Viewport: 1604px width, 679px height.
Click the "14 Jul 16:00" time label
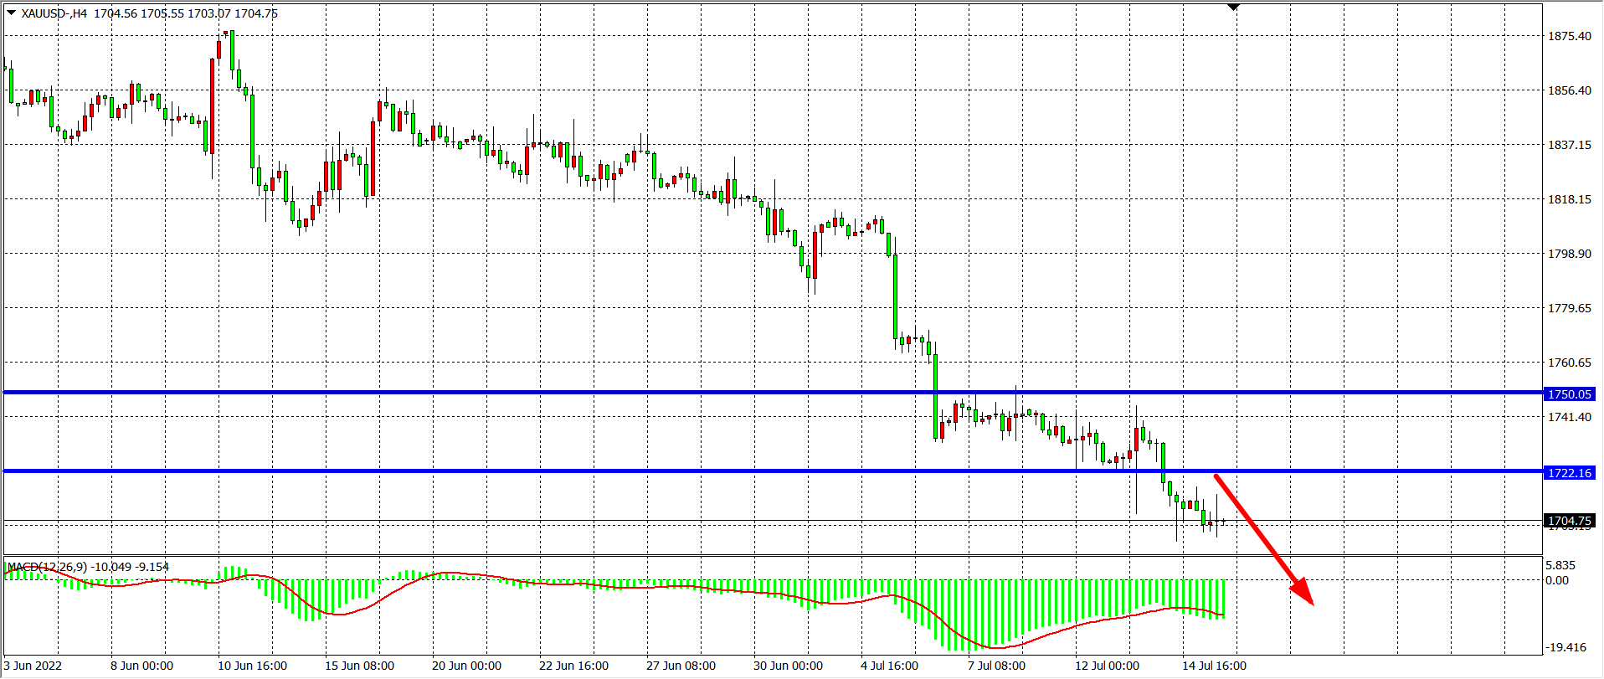tap(1214, 666)
